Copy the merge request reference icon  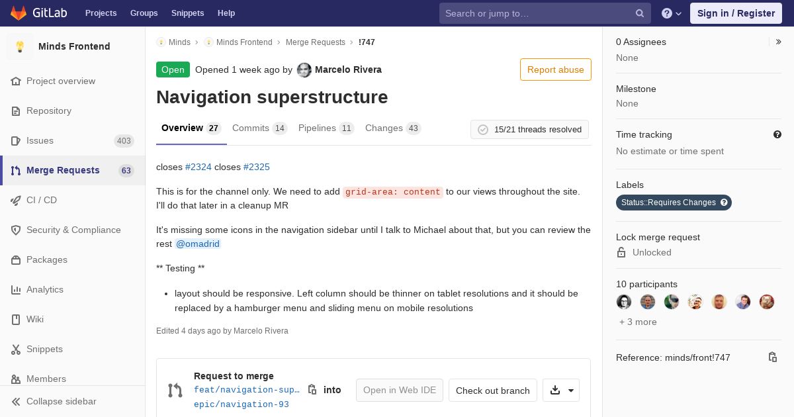(772, 357)
